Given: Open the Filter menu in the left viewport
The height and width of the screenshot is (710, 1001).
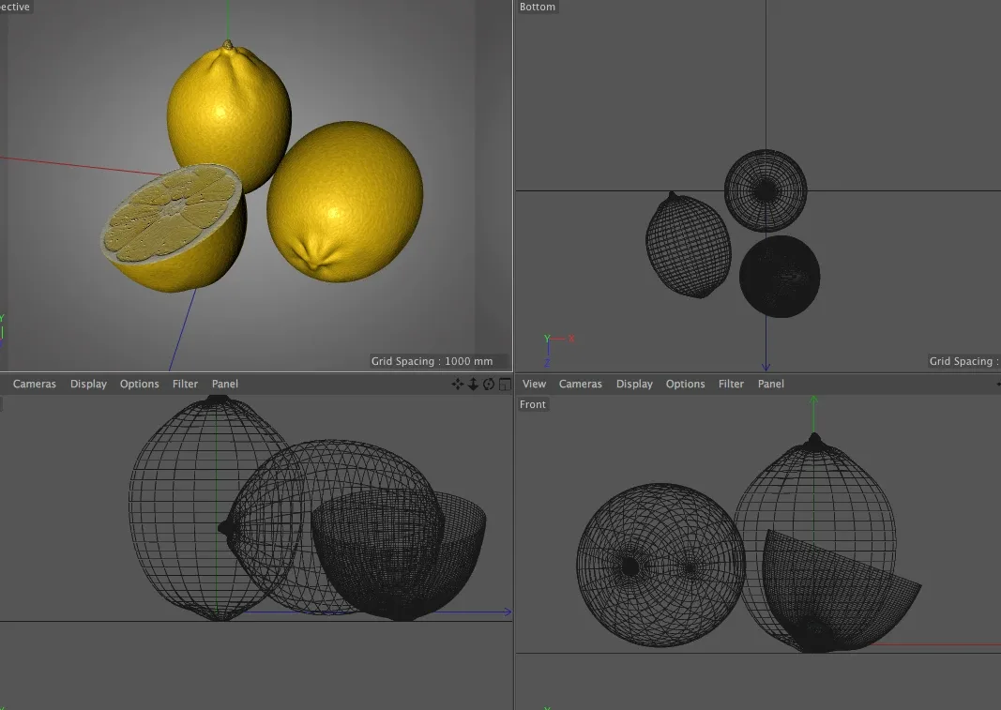Looking at the screenshot, I should (x=185, y=384).
